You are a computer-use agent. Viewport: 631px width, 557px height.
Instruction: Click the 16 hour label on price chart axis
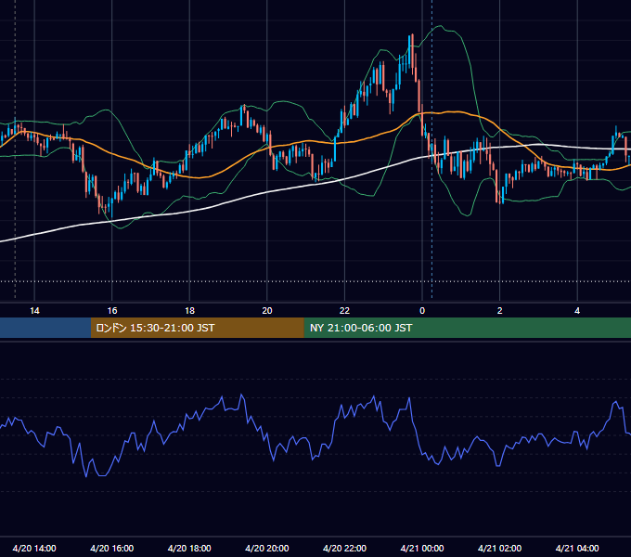point(112,311)
